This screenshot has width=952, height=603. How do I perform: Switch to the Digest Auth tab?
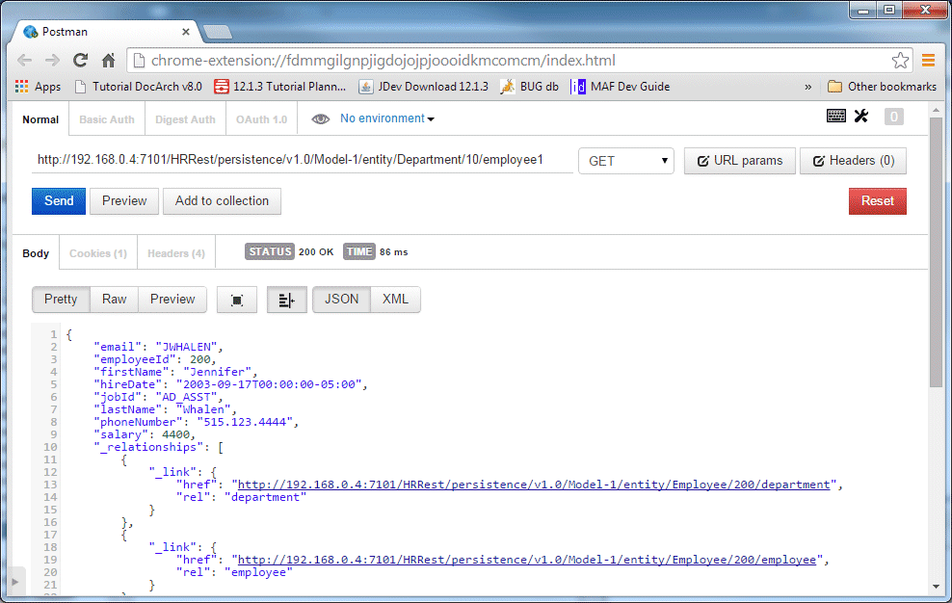(185, 119)
